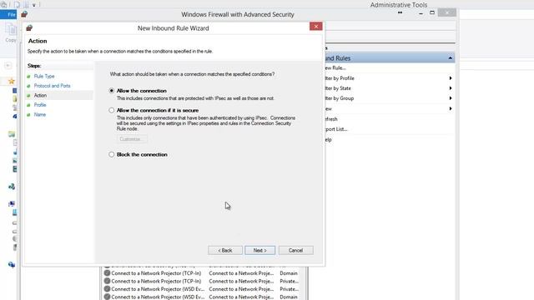Select Network Projector (WSD Ev...) Domain rule row
Screen dimensions: 534x300
[203, 297]
